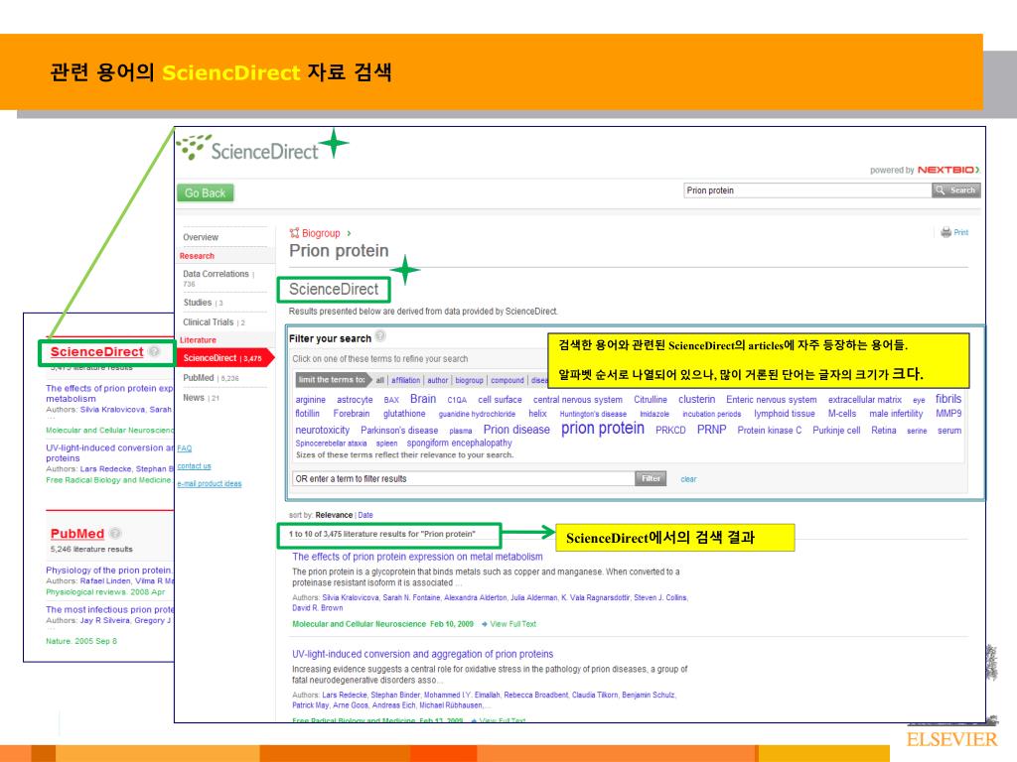Open Data Correlations in the sidebar

coord(216,274)
